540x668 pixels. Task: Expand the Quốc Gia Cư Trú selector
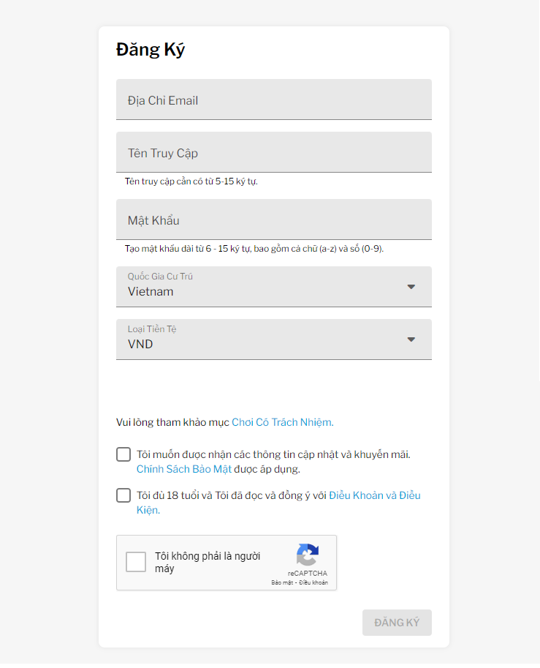273,287
